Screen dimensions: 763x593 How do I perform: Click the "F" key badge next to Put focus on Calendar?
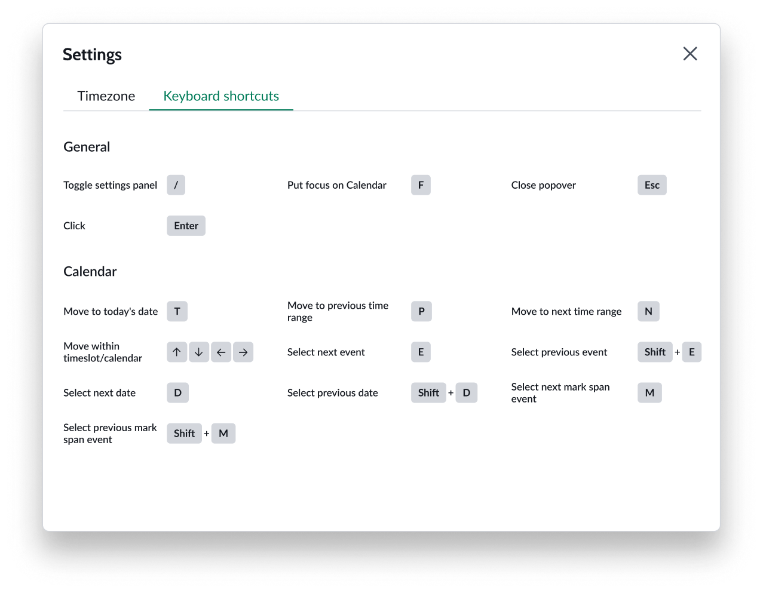(x=421, y=185)
